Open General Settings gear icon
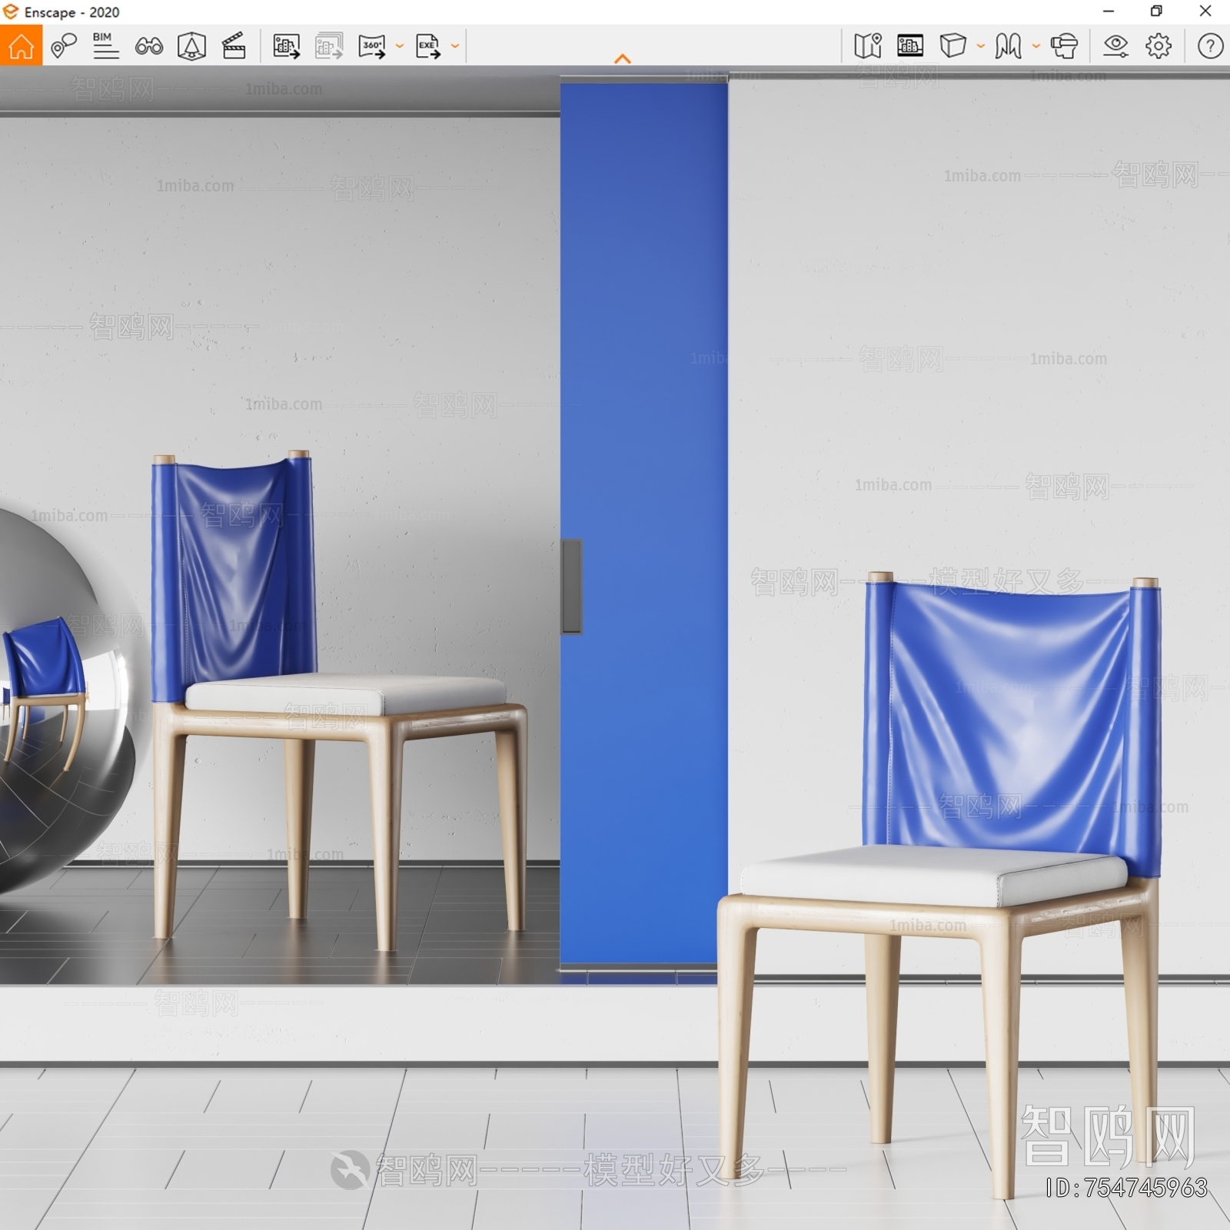The height and width of the screenshot is (1230, 1230). pyautogui.click(x=1159, y=46)
